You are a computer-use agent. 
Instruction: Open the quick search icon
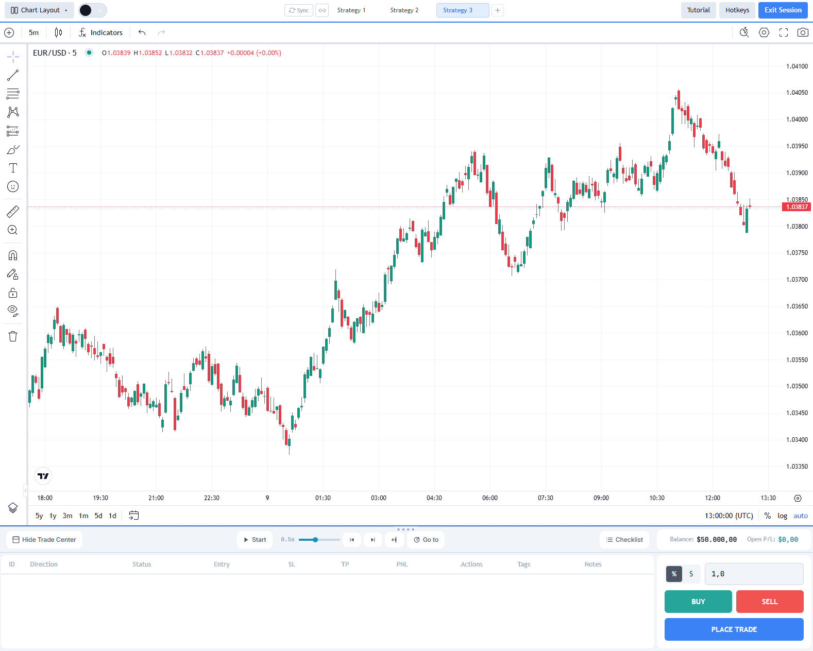pos(744,32)
